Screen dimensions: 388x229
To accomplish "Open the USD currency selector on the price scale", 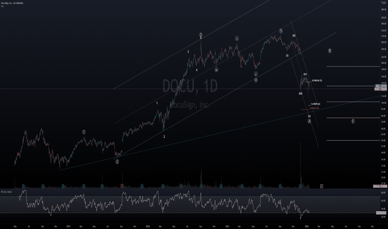I will click(x=384, y=3).
